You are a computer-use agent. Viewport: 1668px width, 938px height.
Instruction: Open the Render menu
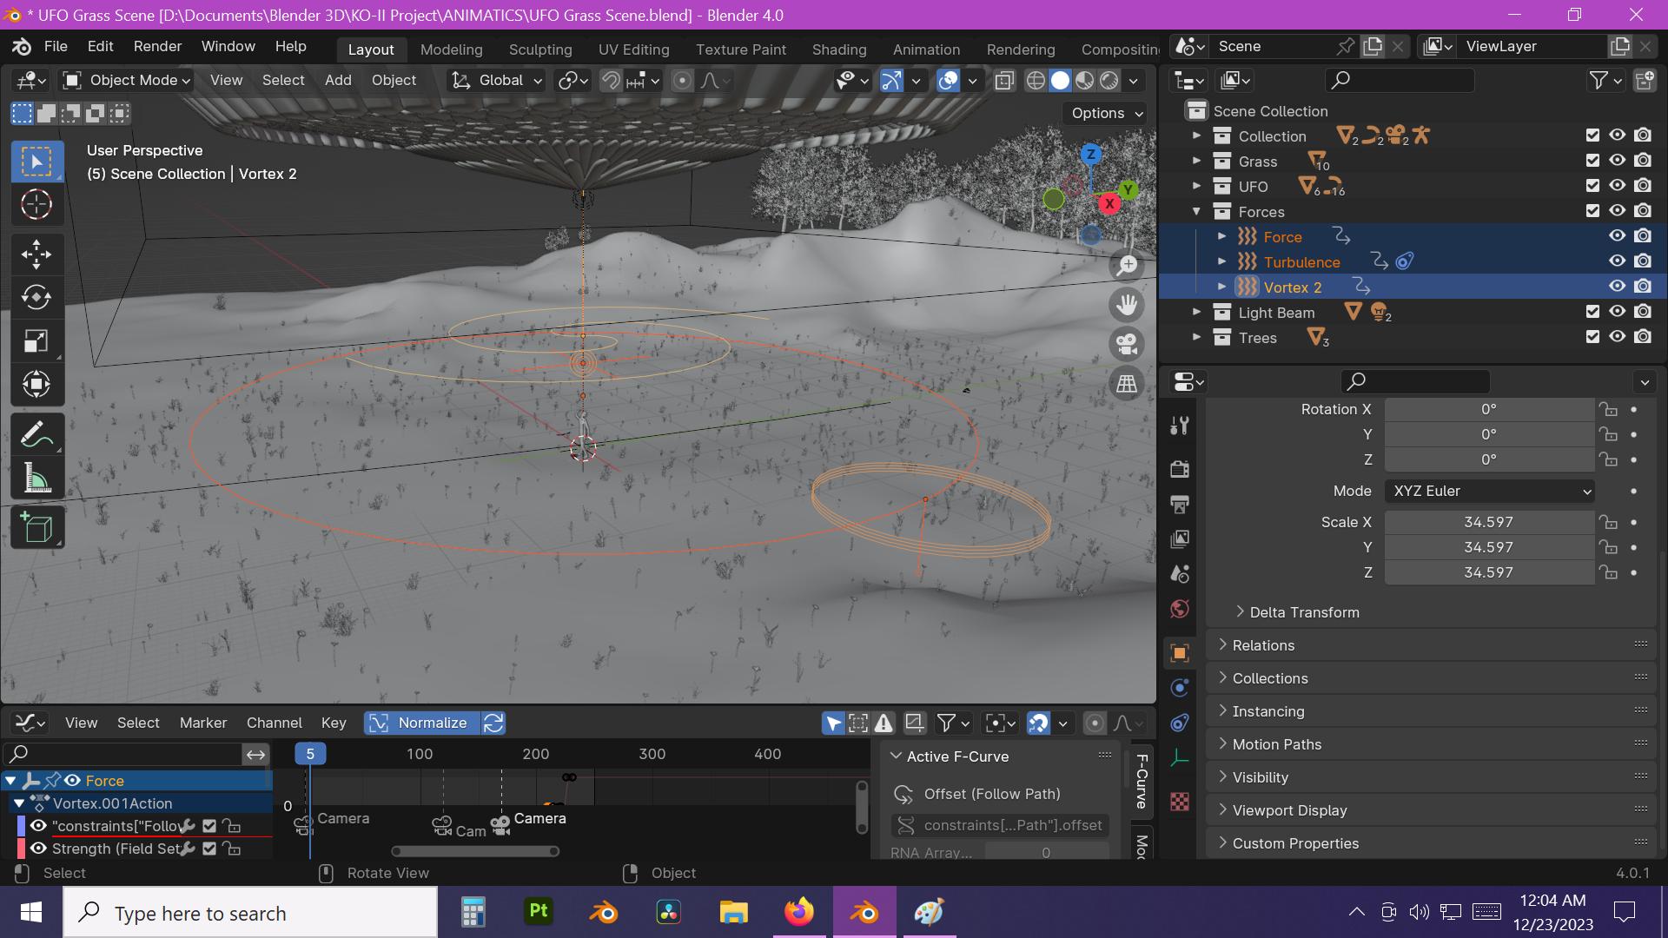[157, 46]
